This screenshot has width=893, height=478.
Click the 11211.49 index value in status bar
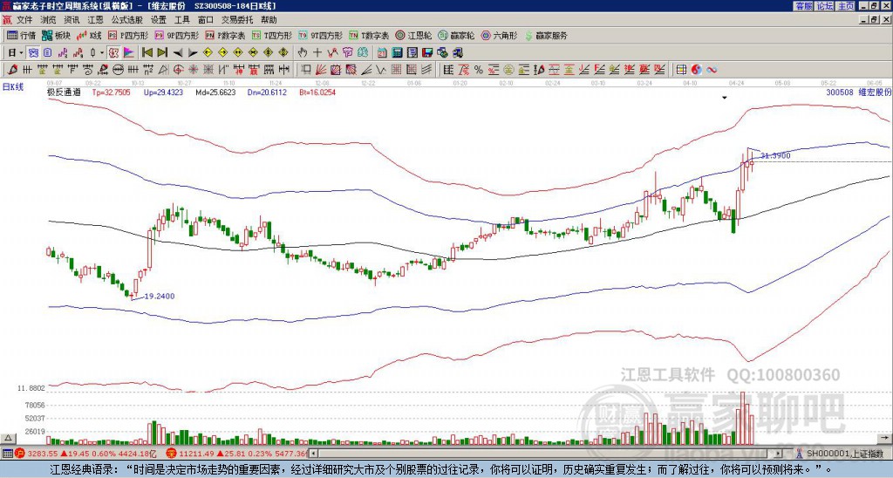[x=197, y=454]
